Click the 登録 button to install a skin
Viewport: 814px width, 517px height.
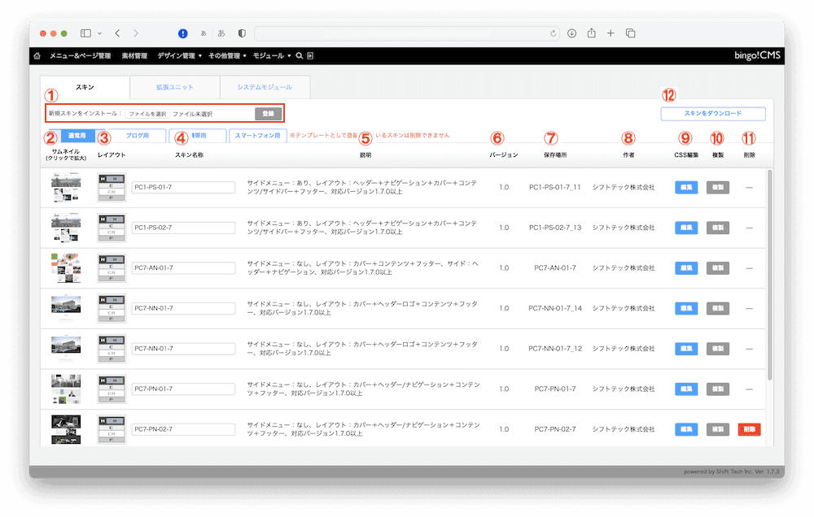pos(268,114)
